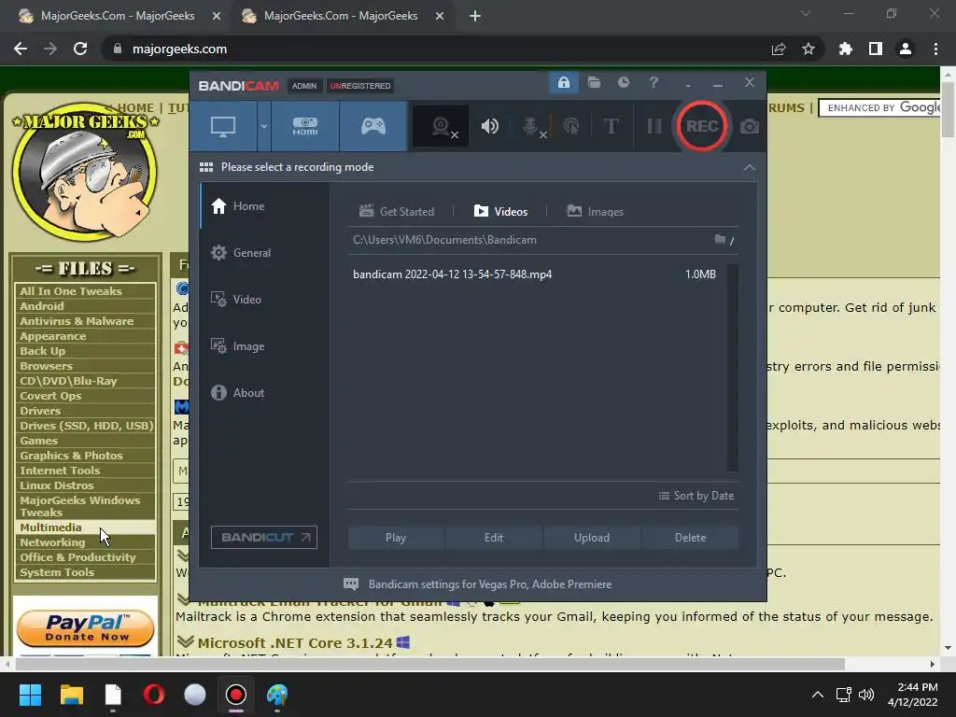The image size is (956, 717).
Task: Click the Upload button
Action: tap(591, 538)
